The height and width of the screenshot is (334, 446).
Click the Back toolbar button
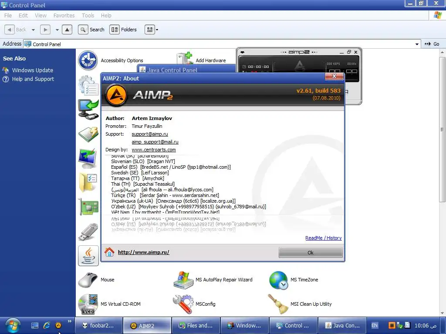(x=16, y=30)
